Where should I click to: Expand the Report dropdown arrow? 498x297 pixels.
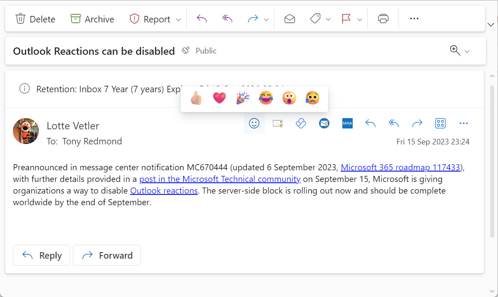point(179,20)
